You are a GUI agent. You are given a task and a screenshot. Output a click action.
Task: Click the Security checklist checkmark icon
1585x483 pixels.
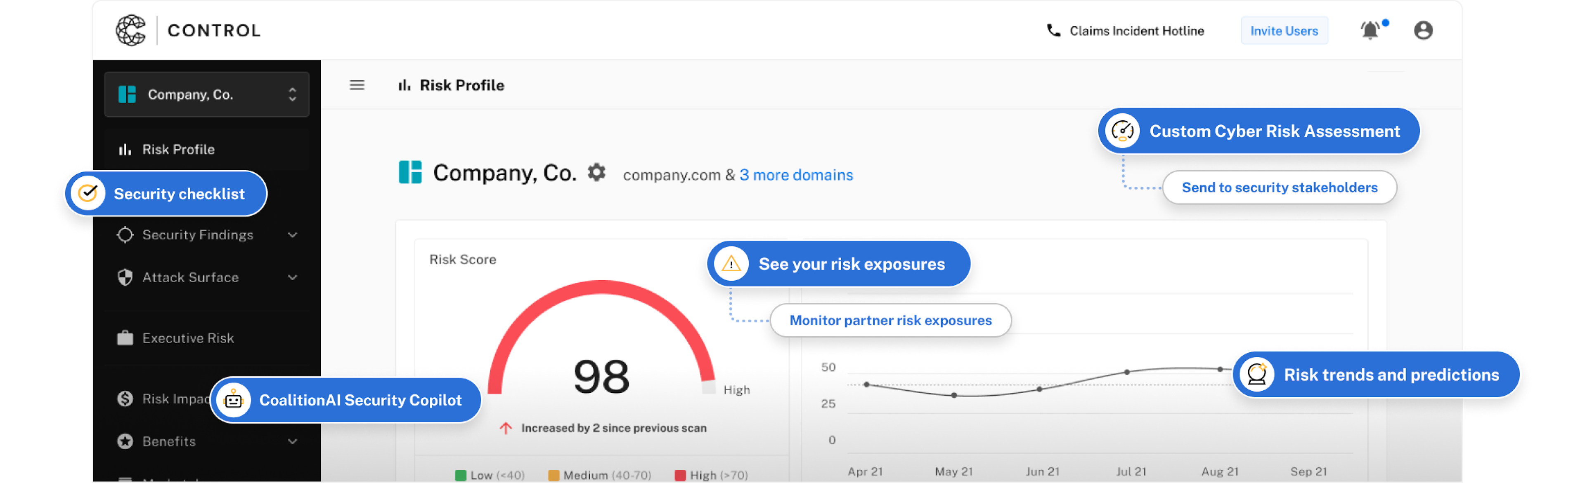point(88,194)
